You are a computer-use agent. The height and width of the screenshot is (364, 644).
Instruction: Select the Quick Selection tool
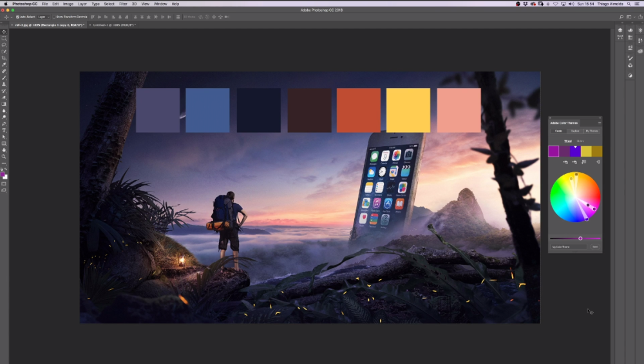click(4, 52)
